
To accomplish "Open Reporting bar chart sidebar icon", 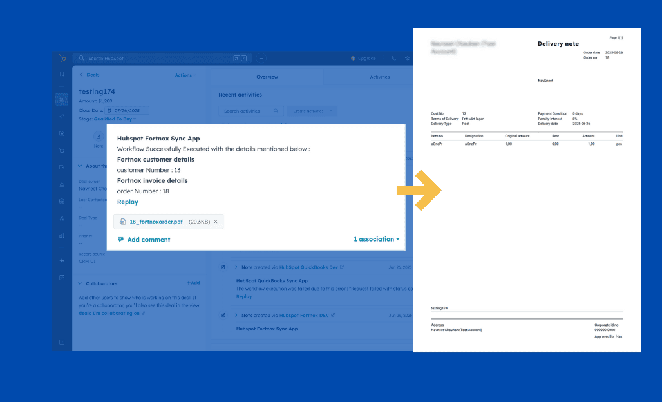I will click(x=62, y=236).
